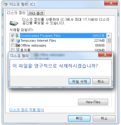
Task: Click 취소 in the confirmation dialog
Action: 101,81
